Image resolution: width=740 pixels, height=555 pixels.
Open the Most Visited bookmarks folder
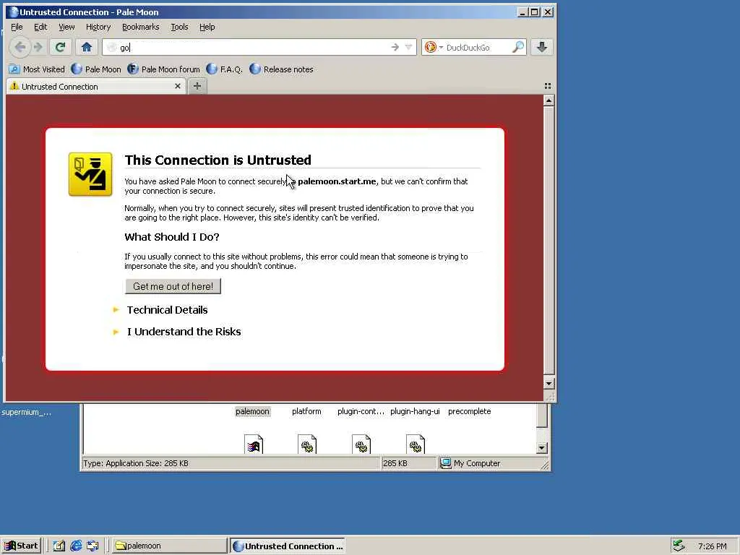37,69
